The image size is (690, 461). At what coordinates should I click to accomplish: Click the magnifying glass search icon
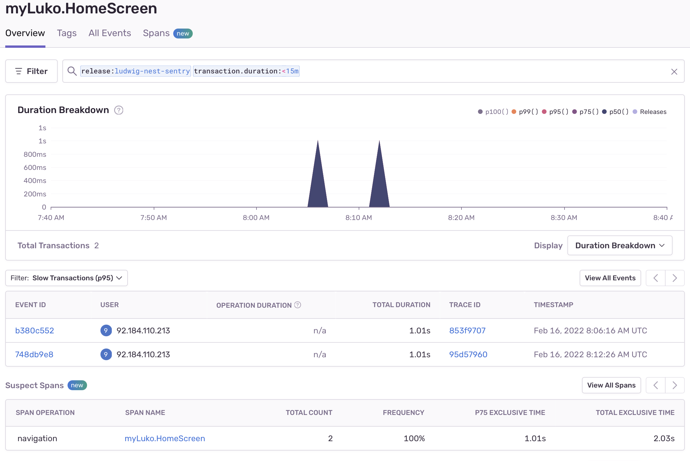point(72,71)
